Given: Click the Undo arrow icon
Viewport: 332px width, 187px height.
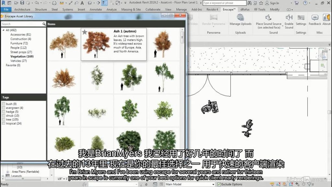Looking at the screenshot, I should [37, 3].
